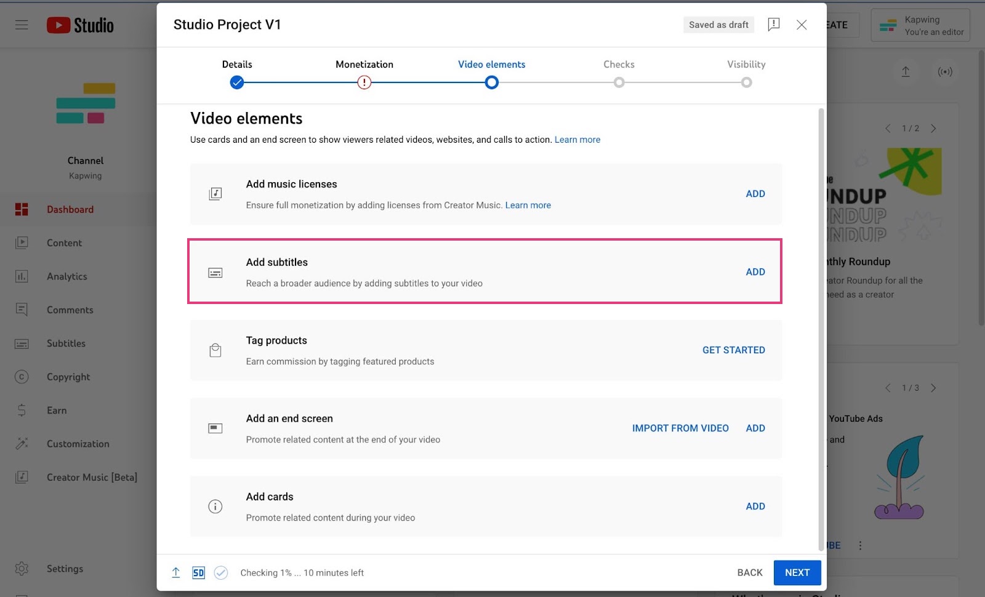Open the Kapwing account switcher
This screenshot has width=985, height=597.
920,25
